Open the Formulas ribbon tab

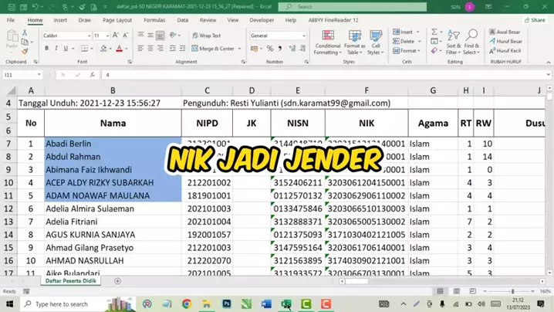pyautogui.click(x=154, y=20)
